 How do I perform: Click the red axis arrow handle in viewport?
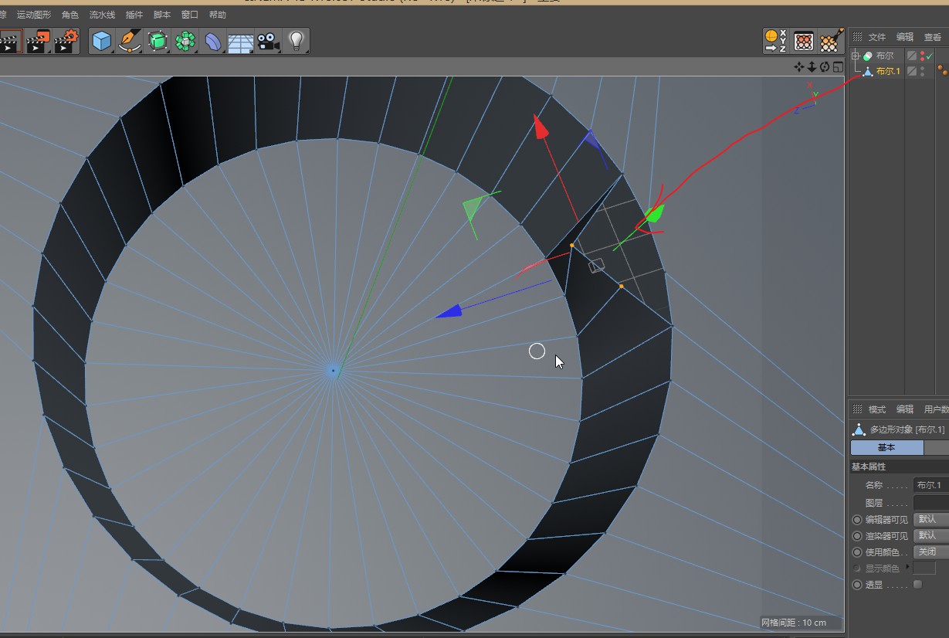pyautogui.click(x=541, y=128)
